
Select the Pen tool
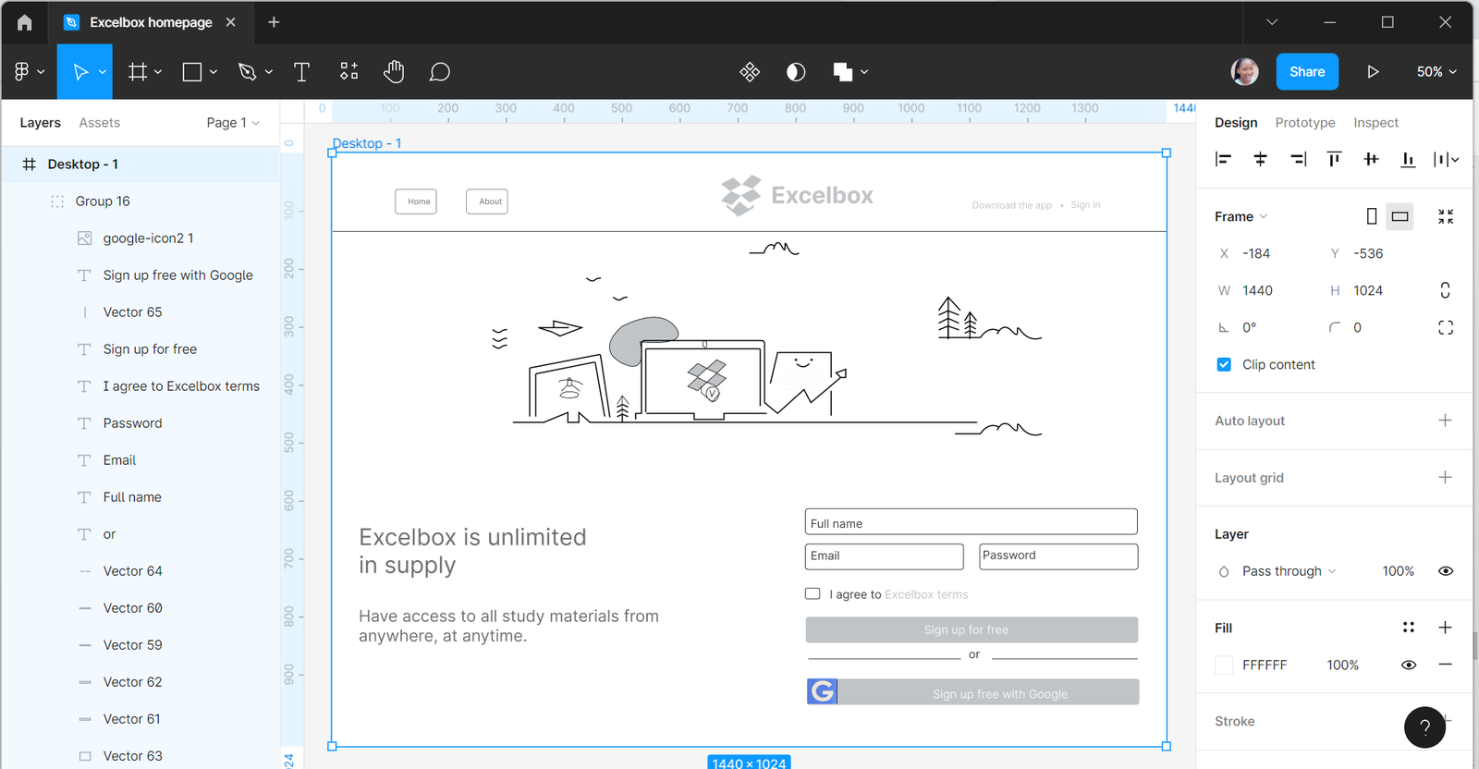pyautogui.click(x=247, y=71)
